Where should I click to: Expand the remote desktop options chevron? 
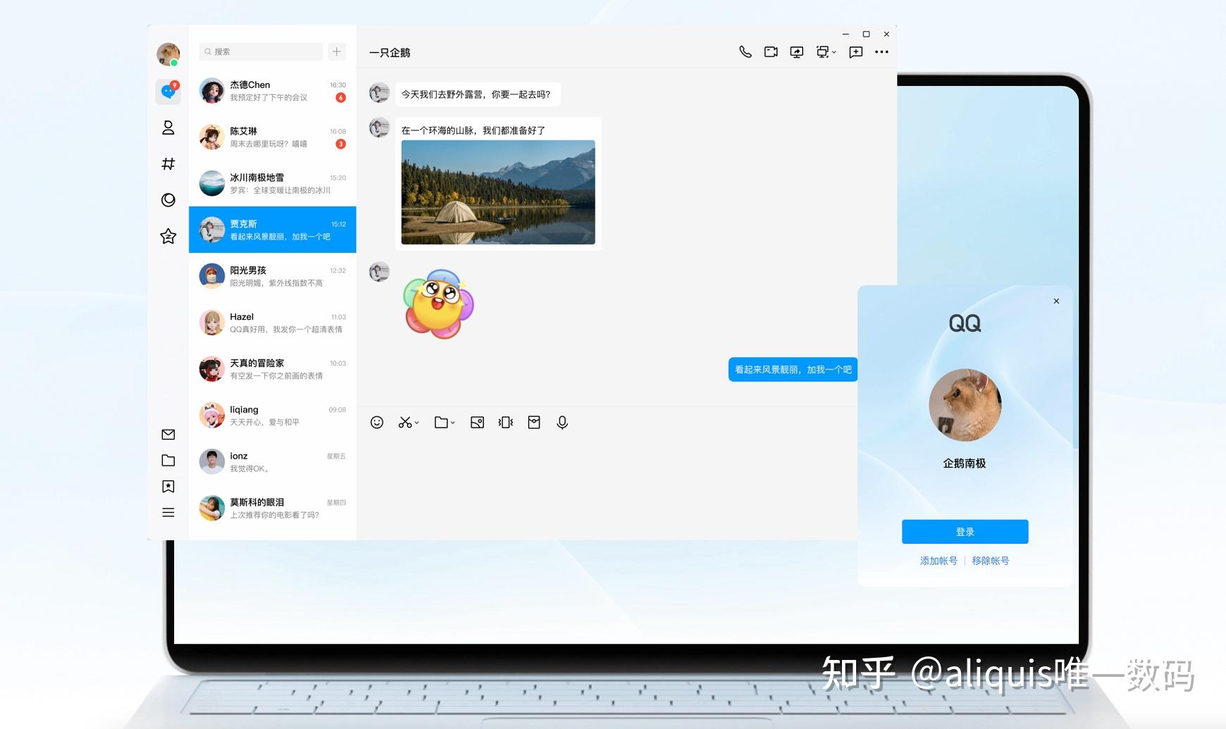pos(834,53)
